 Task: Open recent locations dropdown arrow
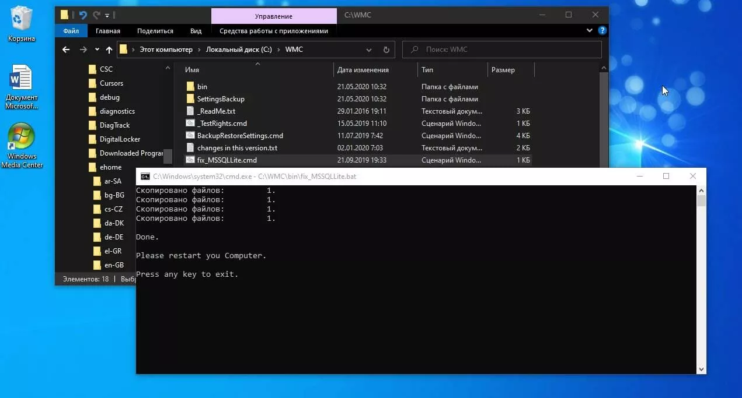(x=97, y=50)
